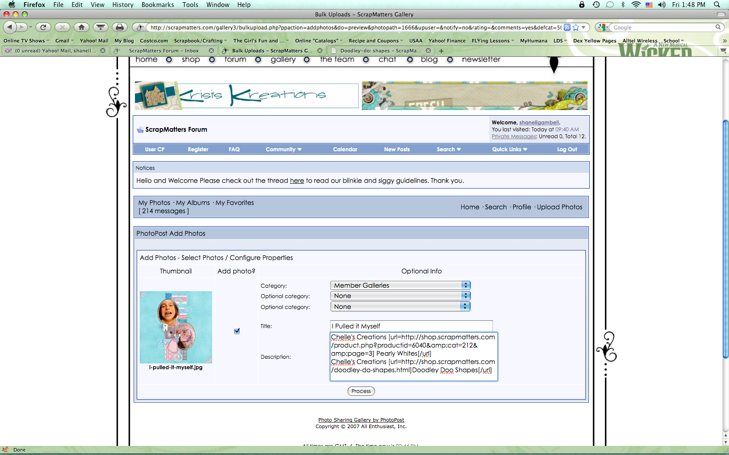Click the shanellgambell username link
Screen dimensions: 729x455
point(539,123)
